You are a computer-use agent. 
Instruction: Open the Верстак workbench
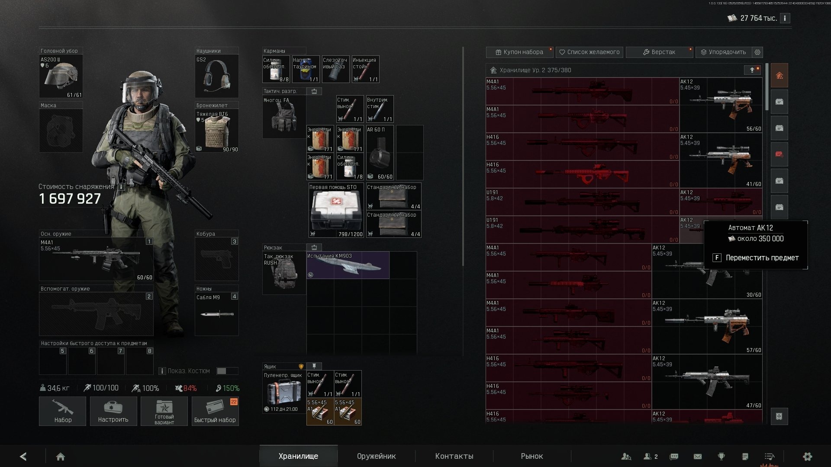coord(659,52)
